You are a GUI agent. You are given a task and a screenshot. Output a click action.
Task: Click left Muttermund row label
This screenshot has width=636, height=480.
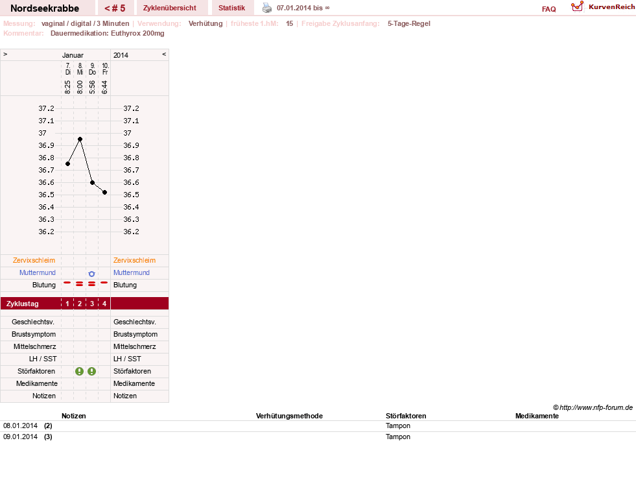(38, 272)
